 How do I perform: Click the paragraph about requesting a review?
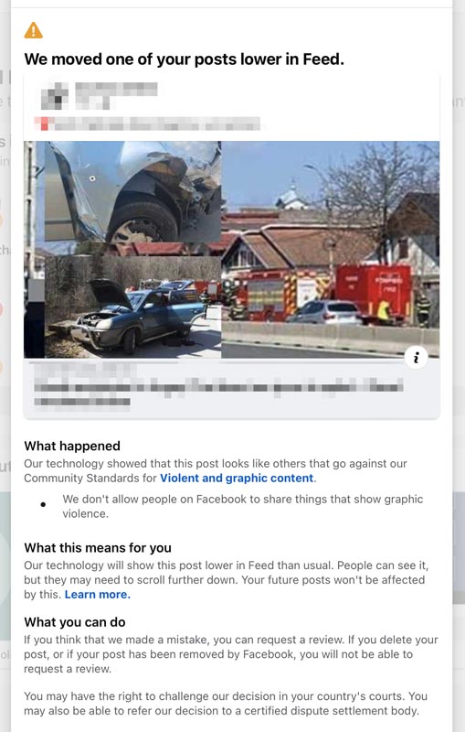tap(231, 654)
